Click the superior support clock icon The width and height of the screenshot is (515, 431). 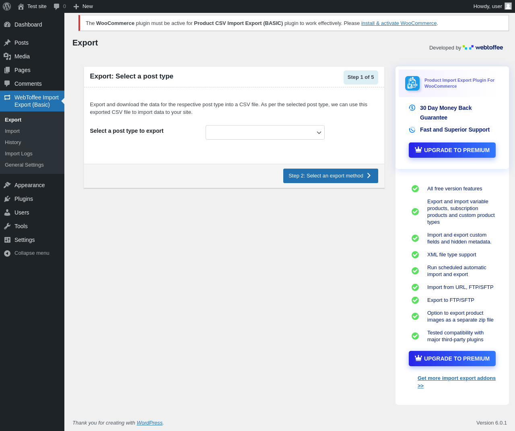[x=412, y=130]
